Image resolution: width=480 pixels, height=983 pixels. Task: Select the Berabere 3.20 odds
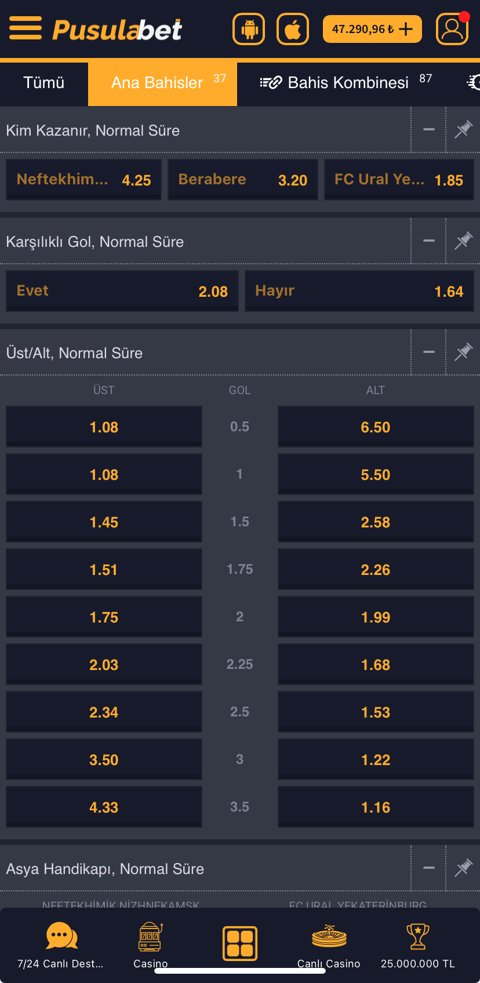point(242,179)
